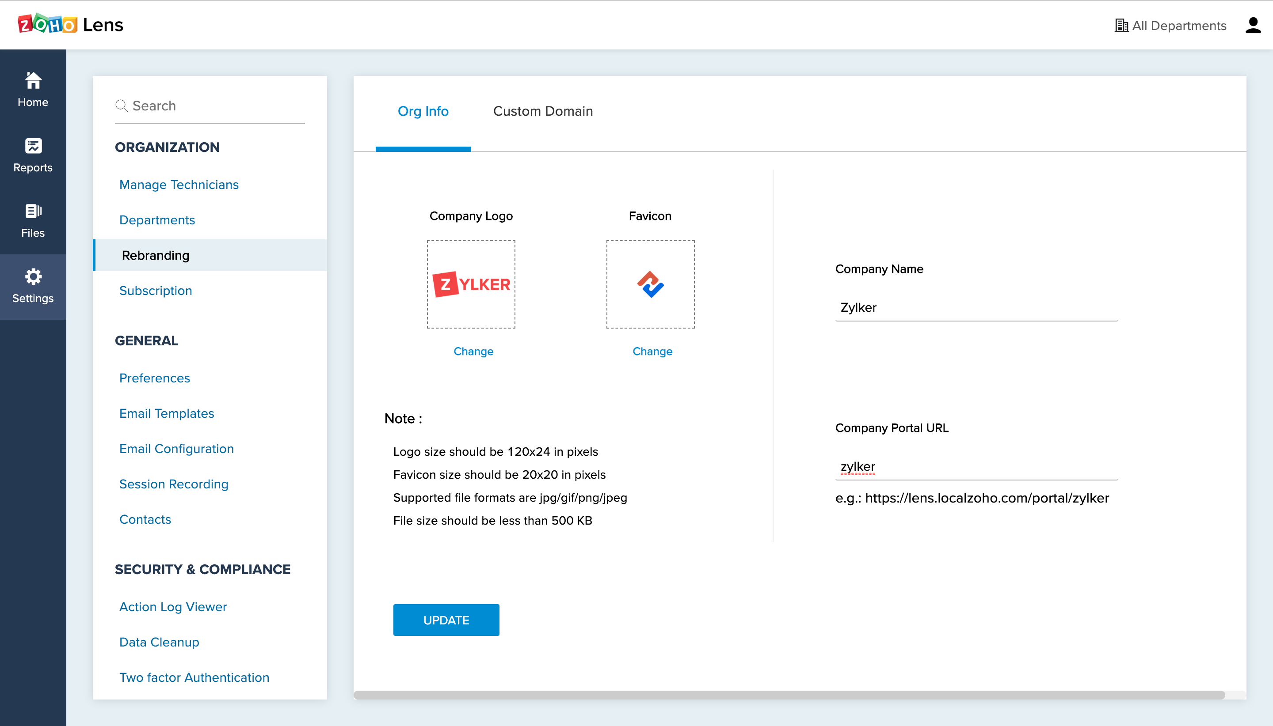This screenshot has height=726, width=1273.
Task: Open the user profile icon
Action: (1253, 25)
